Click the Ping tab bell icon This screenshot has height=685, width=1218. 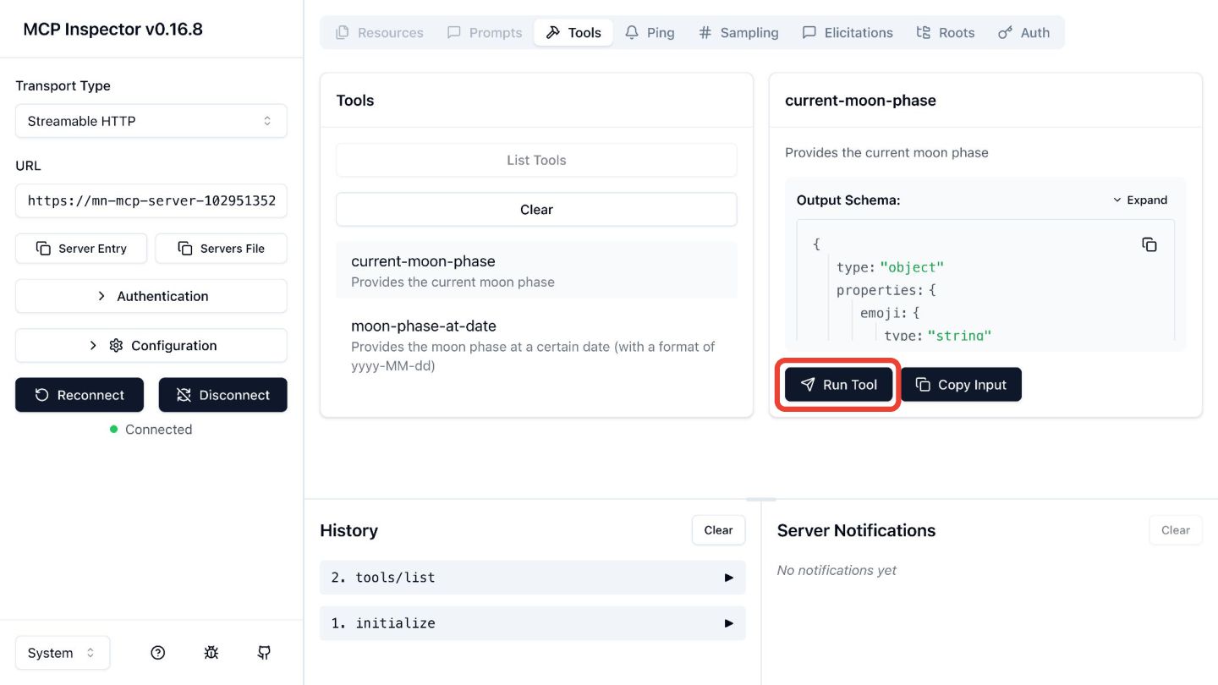point(632,33)
